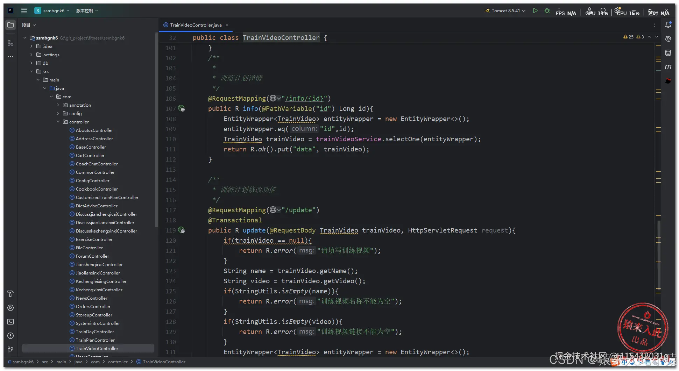
Task: Close the TrainVideoController.java tab
Action: [227, 25]
